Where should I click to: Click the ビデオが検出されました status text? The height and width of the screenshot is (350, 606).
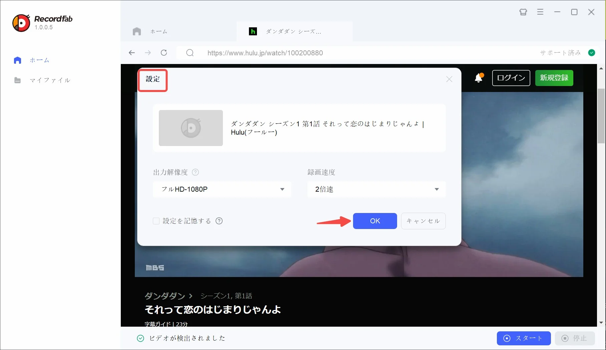tap(187, 338)
